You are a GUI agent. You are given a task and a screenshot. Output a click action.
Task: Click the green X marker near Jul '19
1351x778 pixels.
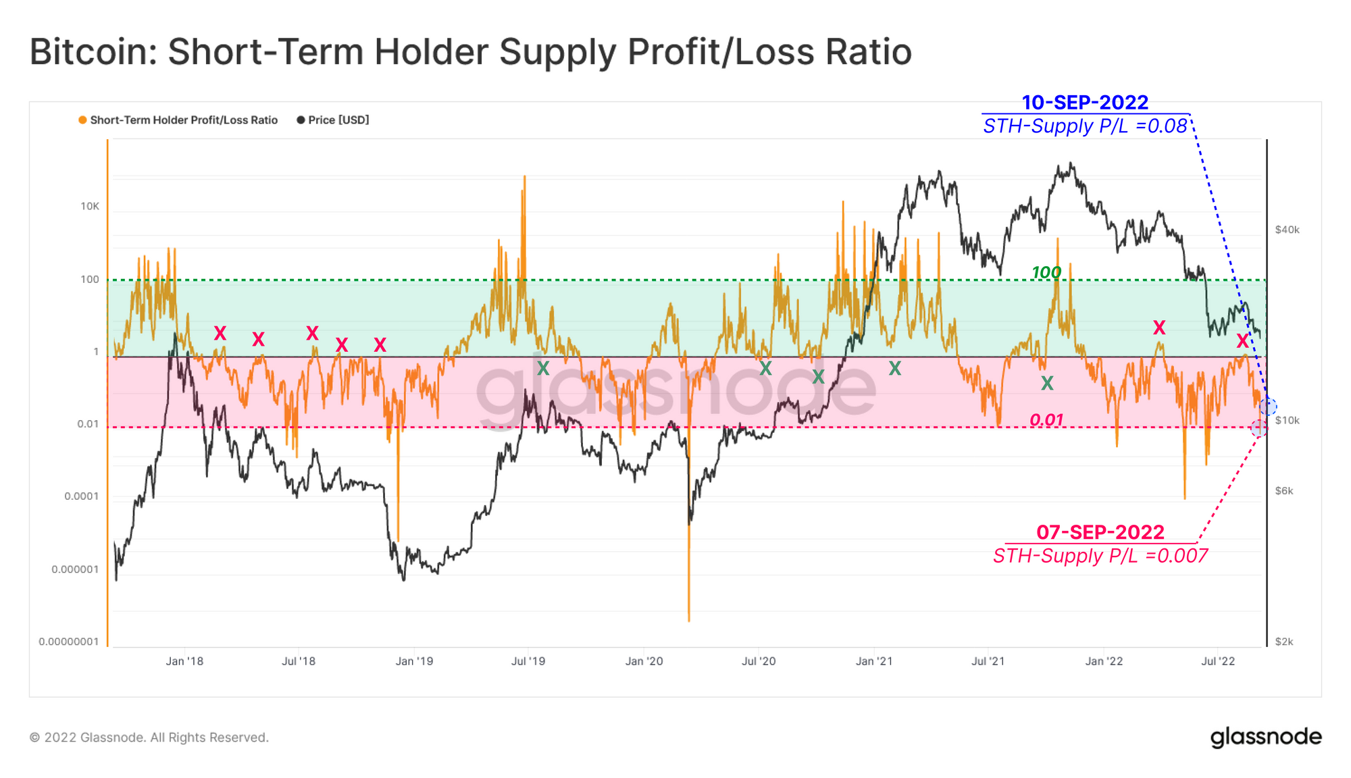[543, 368]
